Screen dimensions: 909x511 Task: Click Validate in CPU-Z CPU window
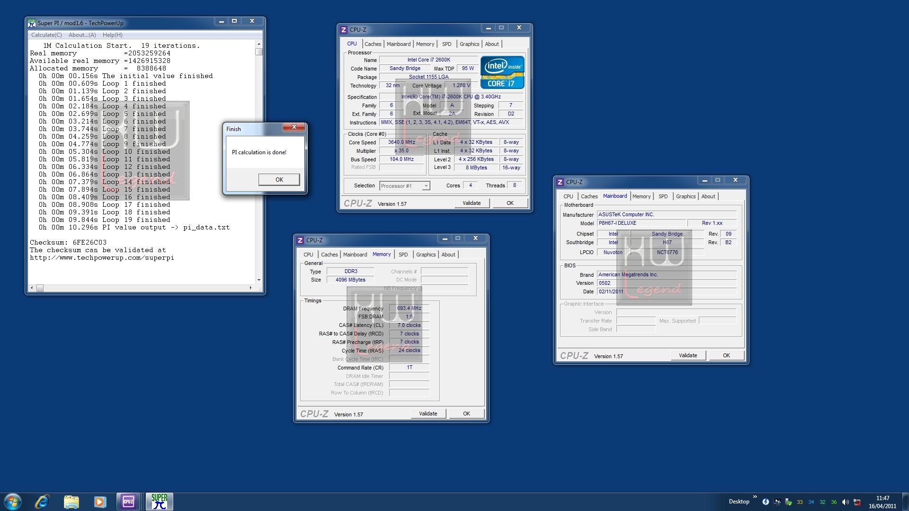click(472, 203)
